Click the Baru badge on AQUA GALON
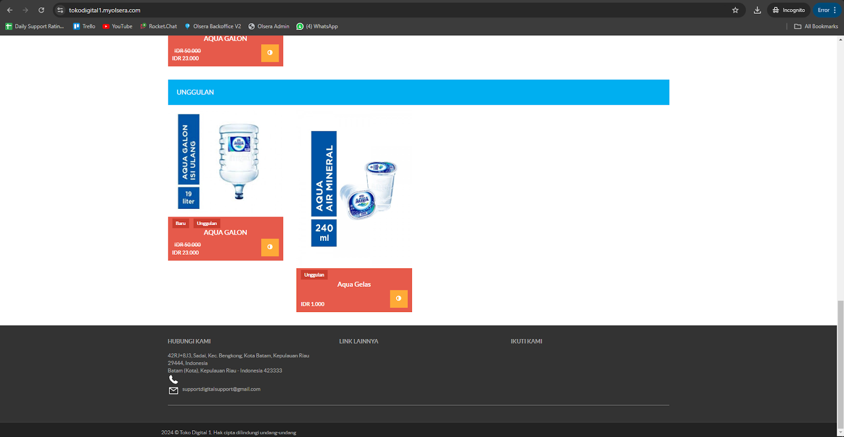This screenshot has width=844, height=437. pos(180,224)
